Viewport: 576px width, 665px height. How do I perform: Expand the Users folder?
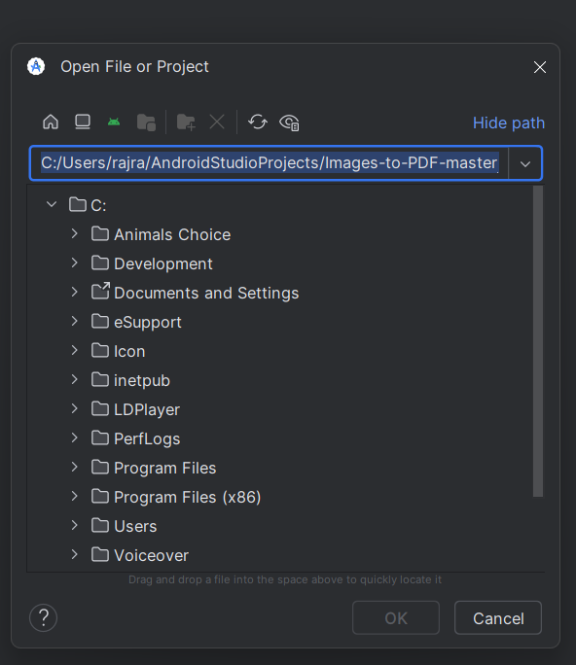75,525
